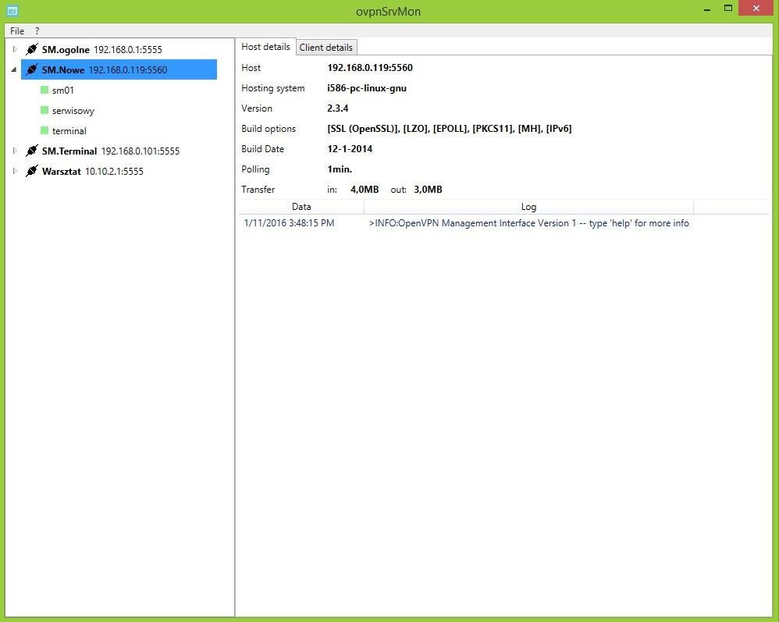The height and width of the screenshot is (622, 779).
Task: Select the Host details tab
Action: tap(266, 47)
